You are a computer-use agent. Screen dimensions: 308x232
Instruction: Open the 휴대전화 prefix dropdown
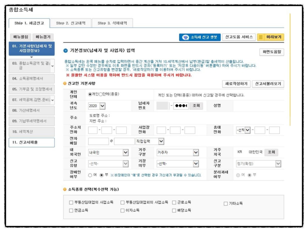click(243, 130)
